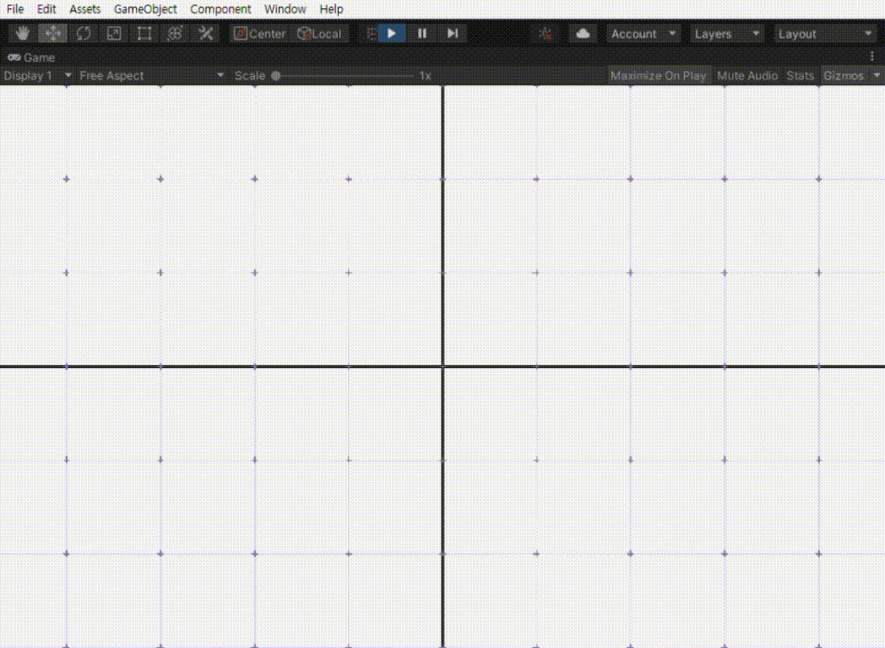Toggle Local handle rotation button

point(320,34)
